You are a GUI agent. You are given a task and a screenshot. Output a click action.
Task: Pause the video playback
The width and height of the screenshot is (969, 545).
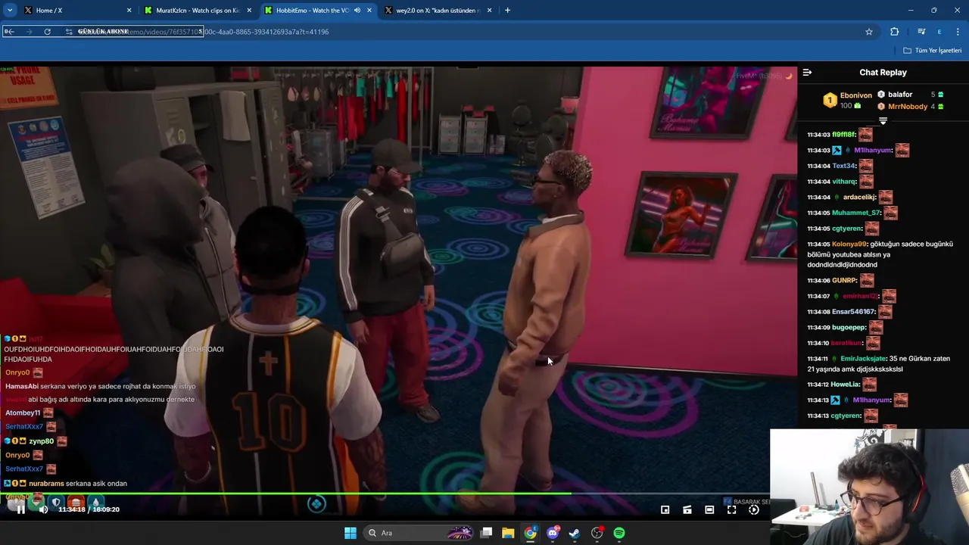(20, 509)
